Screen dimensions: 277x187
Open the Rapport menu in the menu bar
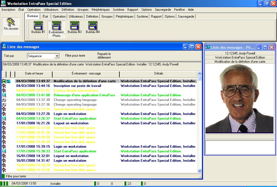coord(133,10)
